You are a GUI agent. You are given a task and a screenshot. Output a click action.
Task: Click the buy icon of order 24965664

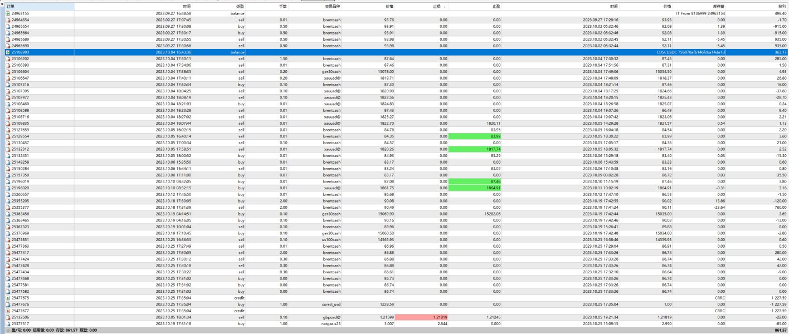[x=8, y=32]
